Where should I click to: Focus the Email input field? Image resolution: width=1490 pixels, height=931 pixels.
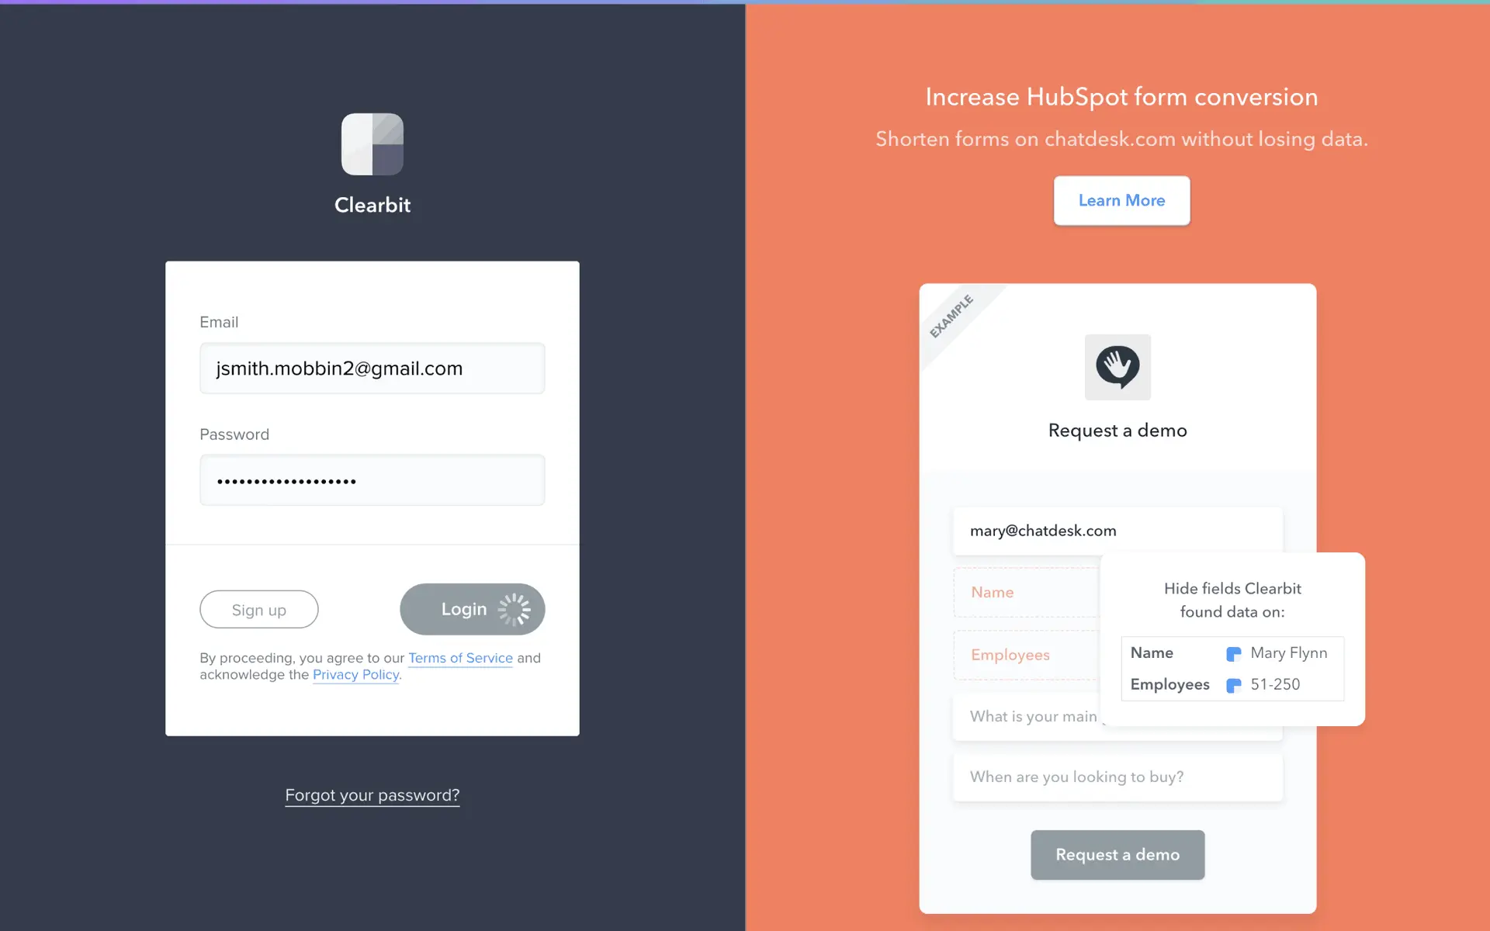(372, 368)
